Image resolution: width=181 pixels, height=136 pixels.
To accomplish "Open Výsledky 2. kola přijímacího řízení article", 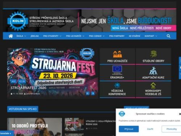I will (101, 123).
